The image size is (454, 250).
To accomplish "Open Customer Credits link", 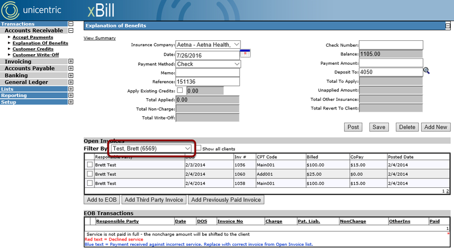I will [33, 49].
